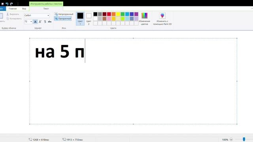Switch to the Вид tab
This screenshot has width=253, height=142.
coord(24,9)
